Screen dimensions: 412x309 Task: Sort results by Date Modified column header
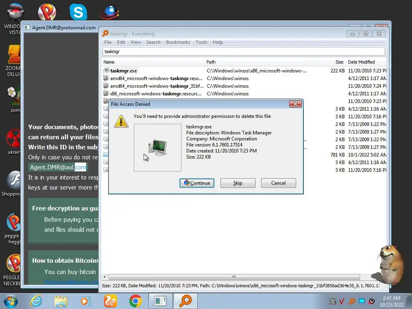point(366,62)
